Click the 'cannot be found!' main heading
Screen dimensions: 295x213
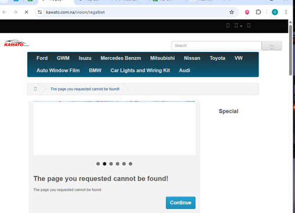[x=101, y=179]
